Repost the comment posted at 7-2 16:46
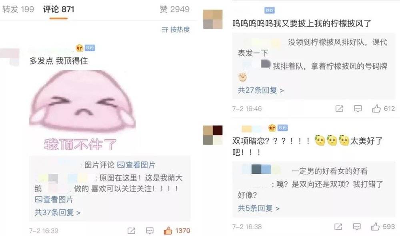400x236 pixels. click(x=339, y=109)
